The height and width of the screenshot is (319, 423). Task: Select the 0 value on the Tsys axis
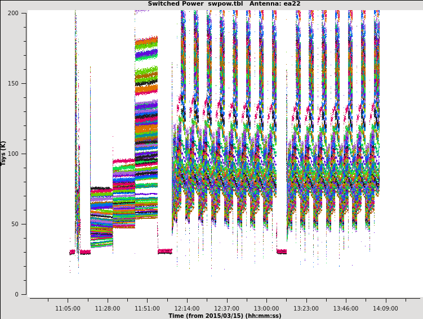[x=17, y=294]
